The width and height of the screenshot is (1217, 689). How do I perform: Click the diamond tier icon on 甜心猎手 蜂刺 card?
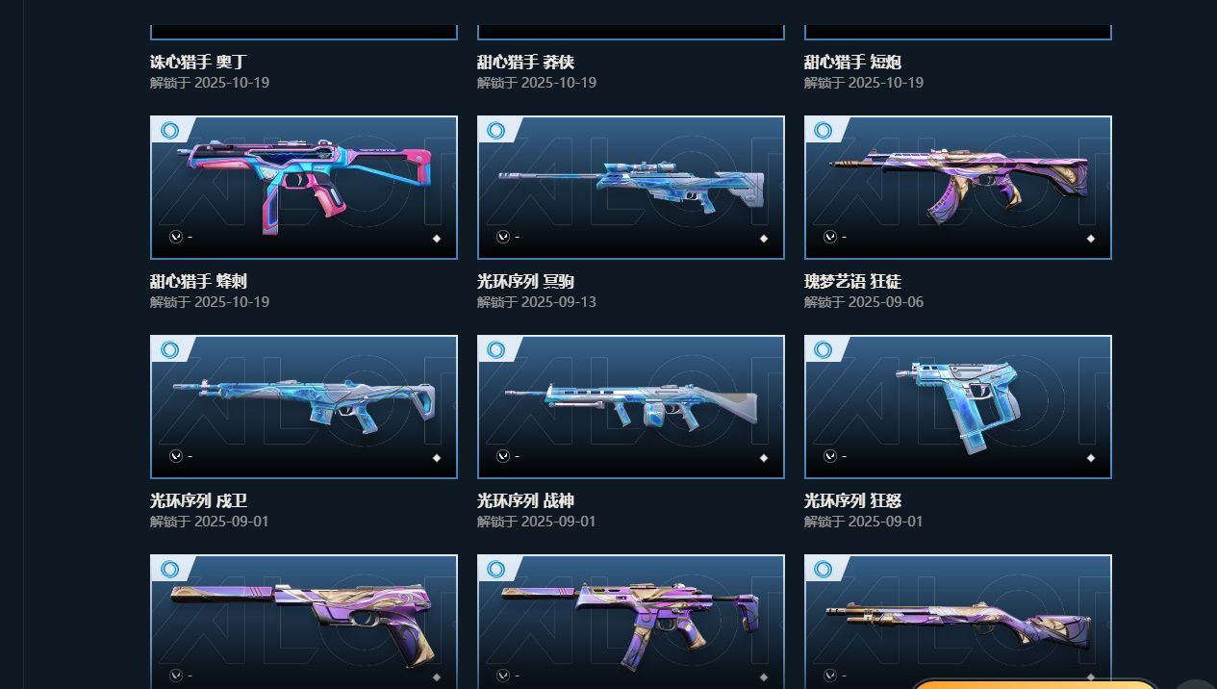(437, 239)
